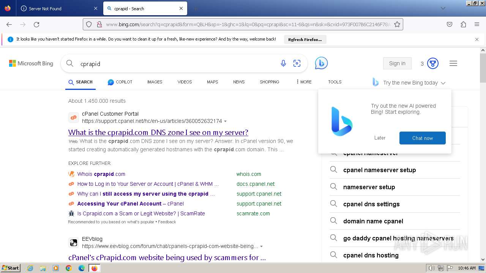Screen dimensions: 486x273
Task: Select the SHOPPING search tab
Action: point(269,82)
